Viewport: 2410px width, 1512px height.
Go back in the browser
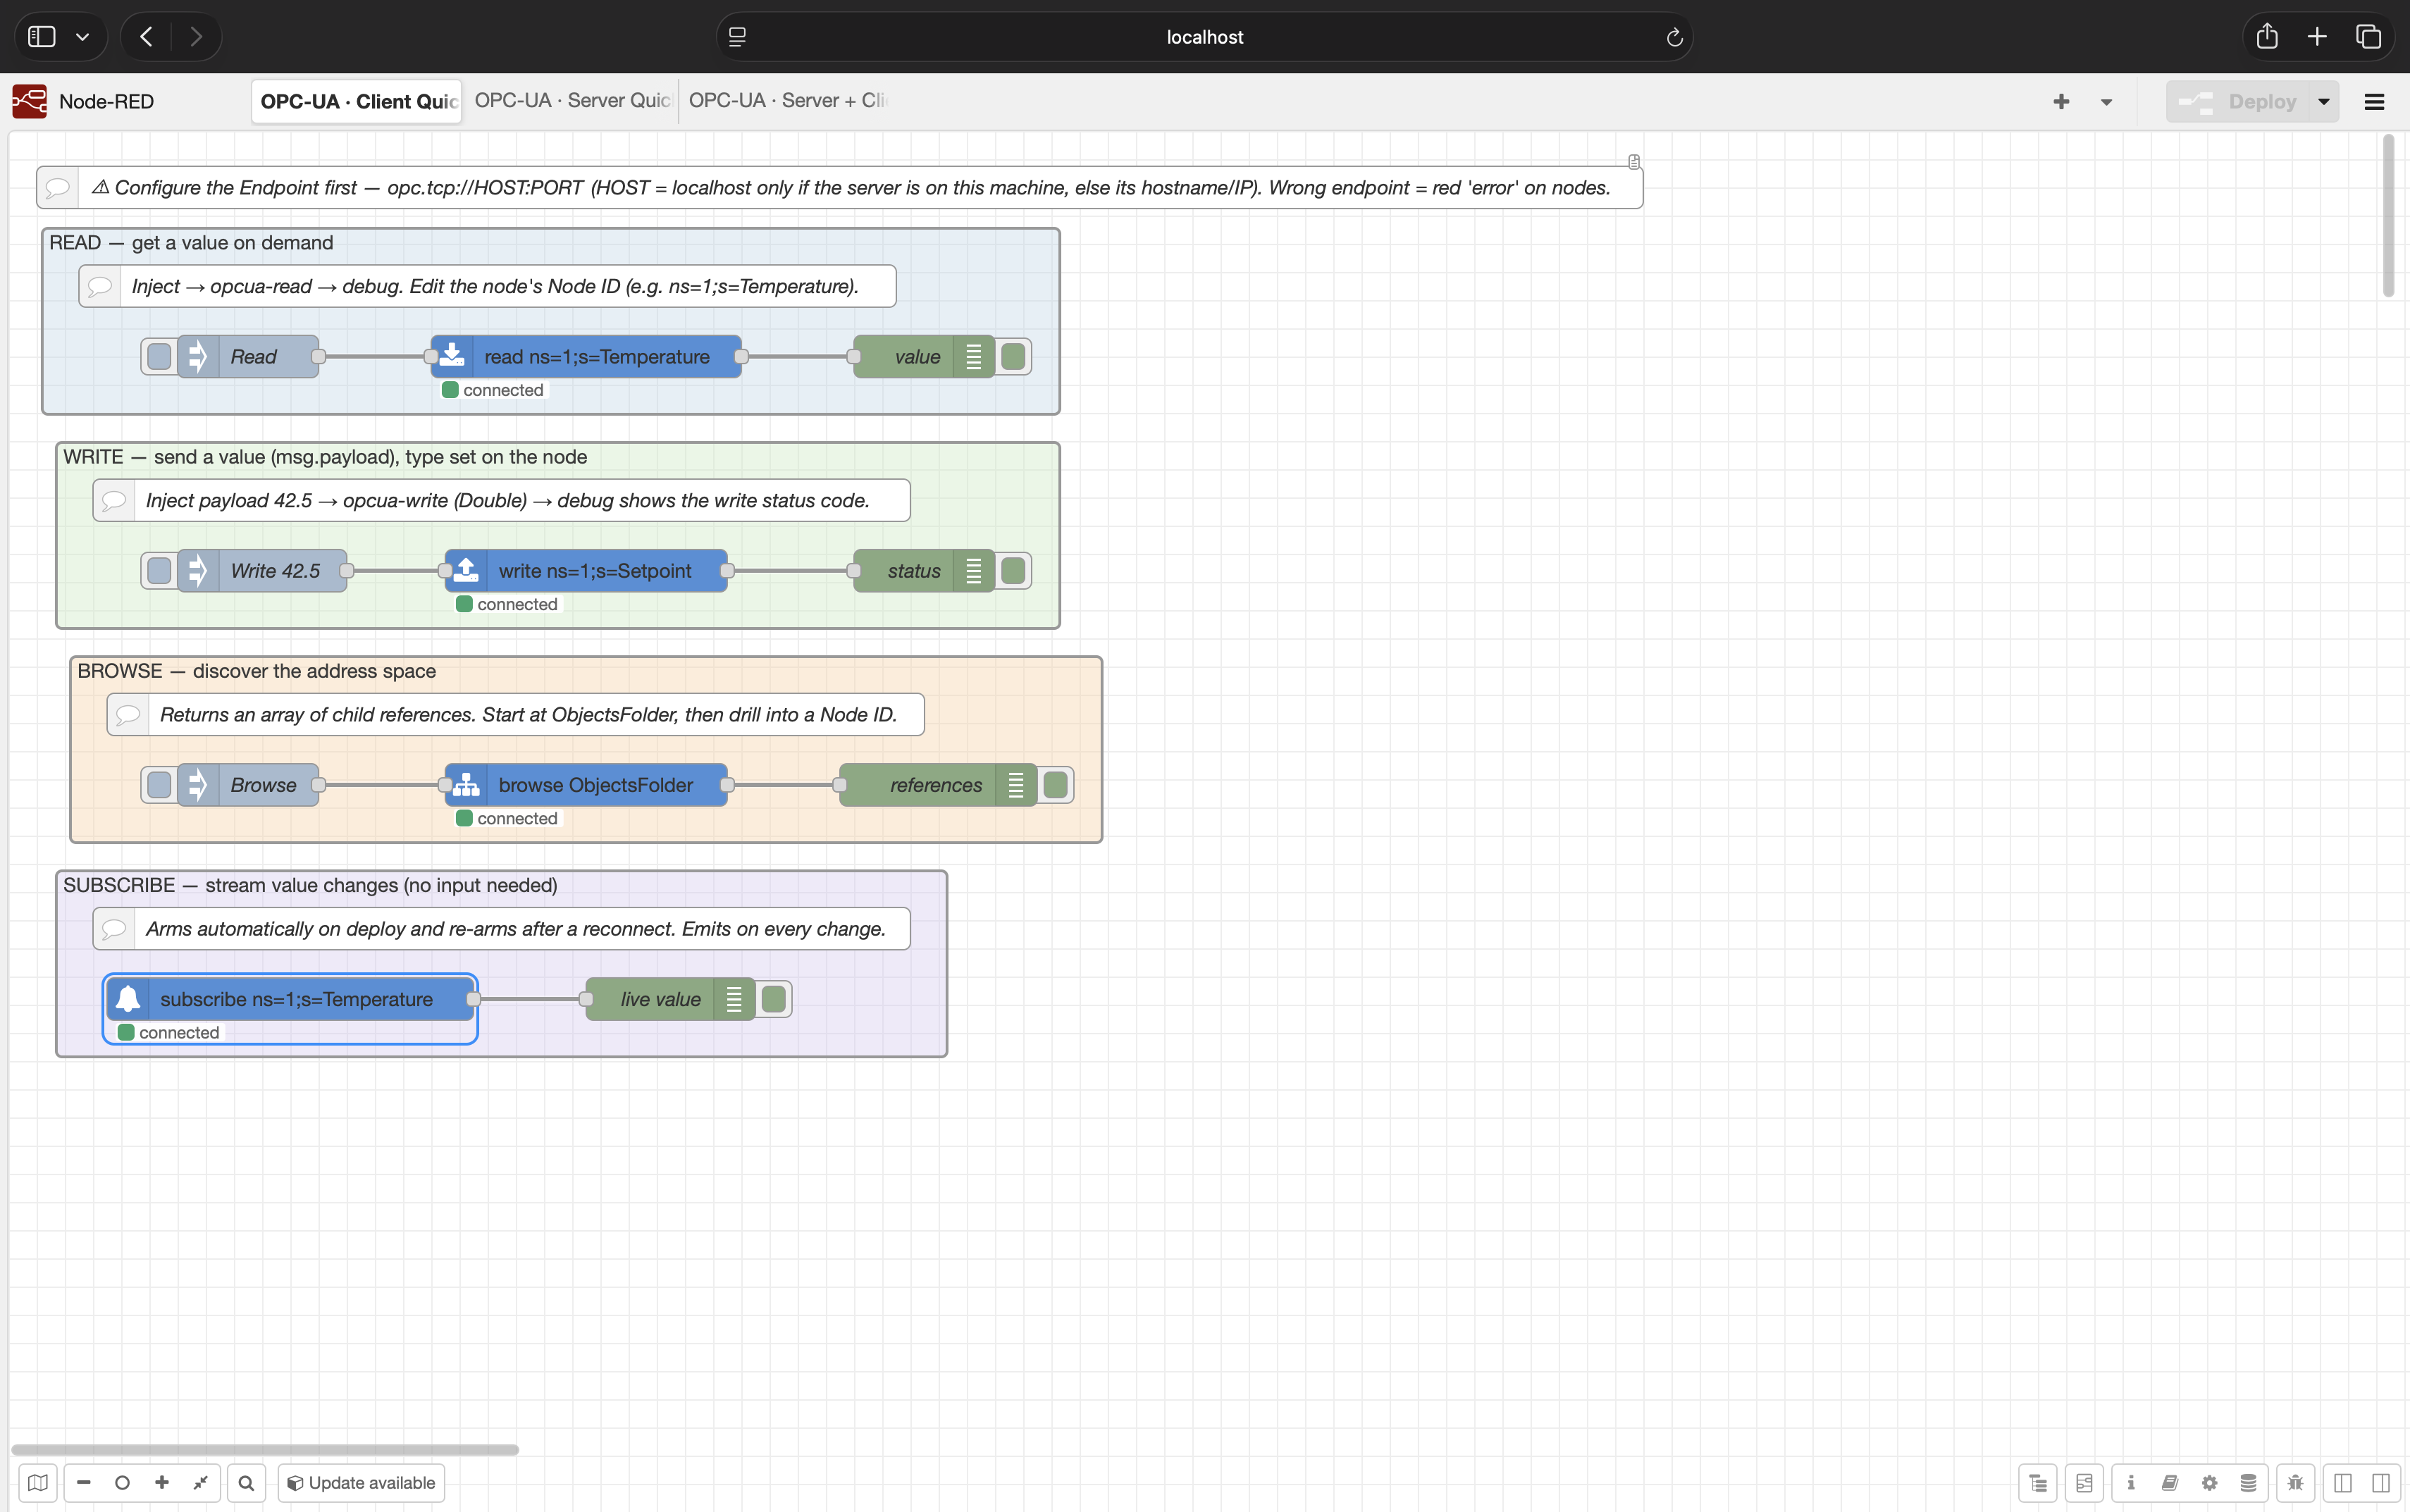(146, 37)
